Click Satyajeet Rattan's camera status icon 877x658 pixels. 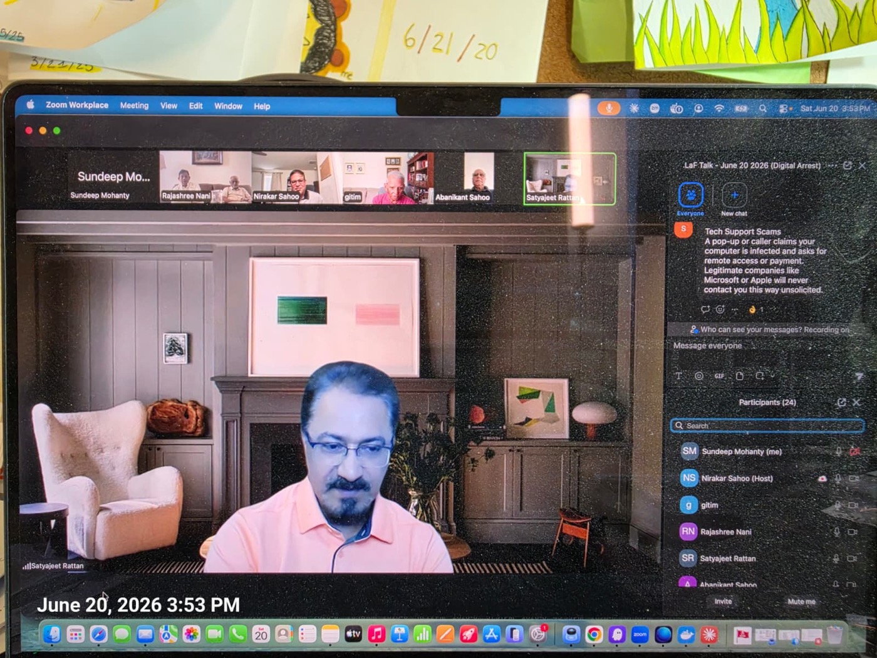coord(851,558)
